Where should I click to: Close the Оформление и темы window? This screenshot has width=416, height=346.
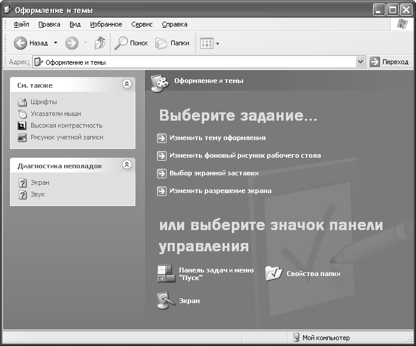tap(406, 10)
